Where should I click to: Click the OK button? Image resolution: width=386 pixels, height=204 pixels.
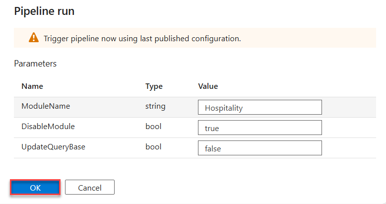click(x=35, y=188)
